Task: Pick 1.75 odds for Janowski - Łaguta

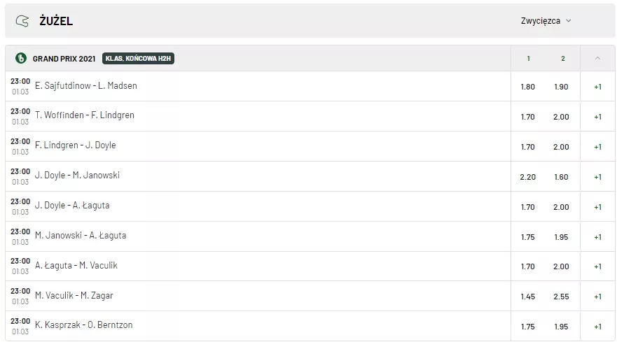Action: pyautogui.click(x=527, y=237)
